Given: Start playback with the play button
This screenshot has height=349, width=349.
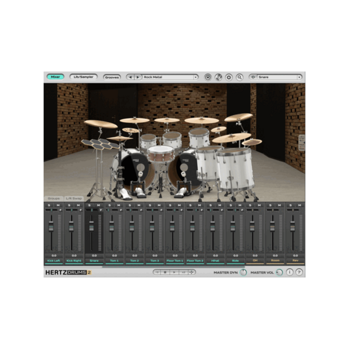Looking at the screenshot, I should tap(174, 272).
